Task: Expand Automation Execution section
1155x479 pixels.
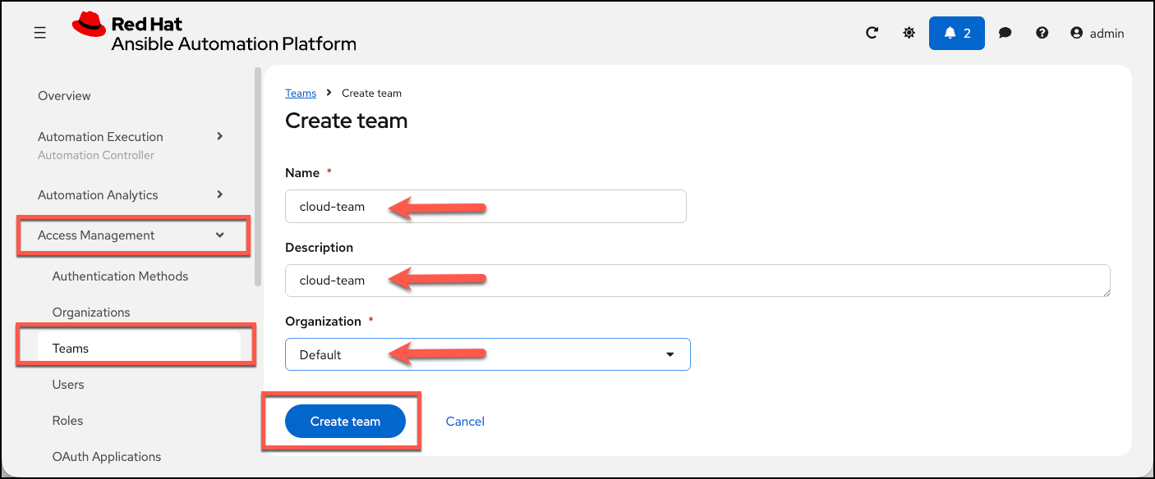Action: point(131,137)
